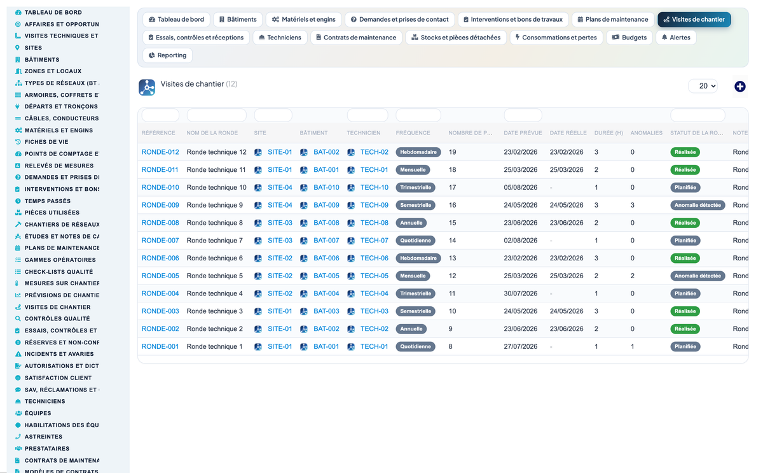
Task: Click the date "05/08/2026" in RONDE-010 row
Action: pyautogui.click(x=521, y=188)
